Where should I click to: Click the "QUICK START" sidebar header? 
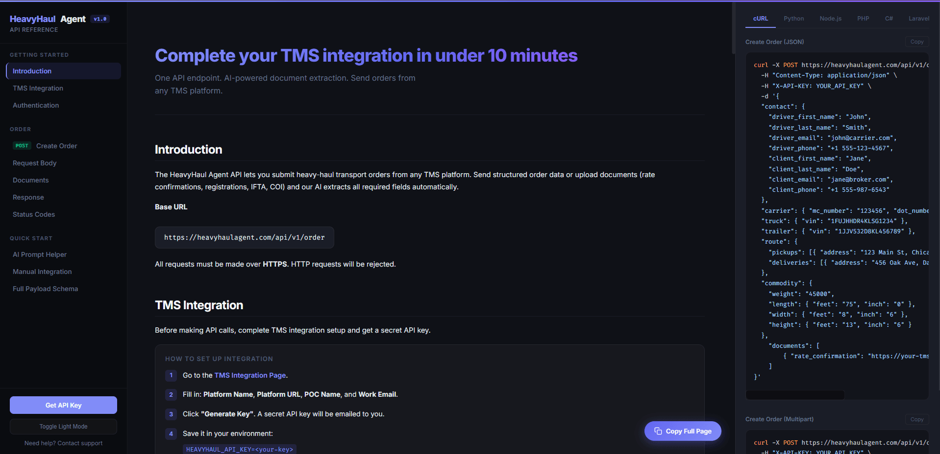31,238
